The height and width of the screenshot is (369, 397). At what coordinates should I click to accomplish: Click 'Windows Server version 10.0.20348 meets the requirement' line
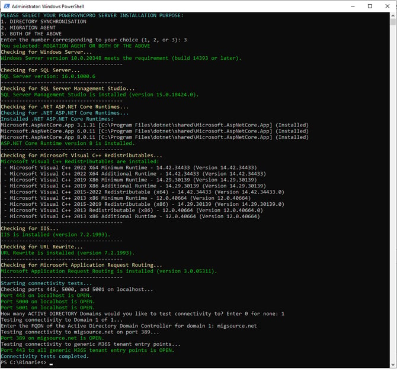(x=121, y=58)
